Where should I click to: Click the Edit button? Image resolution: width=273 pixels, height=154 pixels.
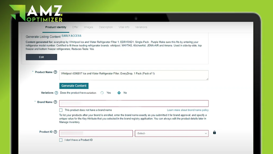(41, 57)
